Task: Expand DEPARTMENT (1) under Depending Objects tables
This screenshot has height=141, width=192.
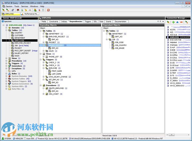Action: [x=43, y=34]
